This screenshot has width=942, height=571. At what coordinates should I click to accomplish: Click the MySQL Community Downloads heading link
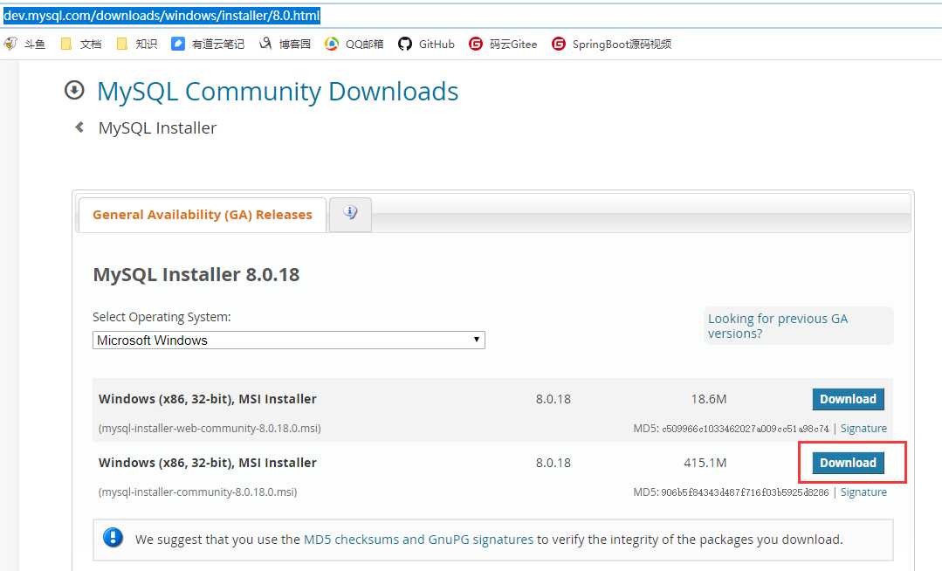pyautogui.click(x=278, y=92)
